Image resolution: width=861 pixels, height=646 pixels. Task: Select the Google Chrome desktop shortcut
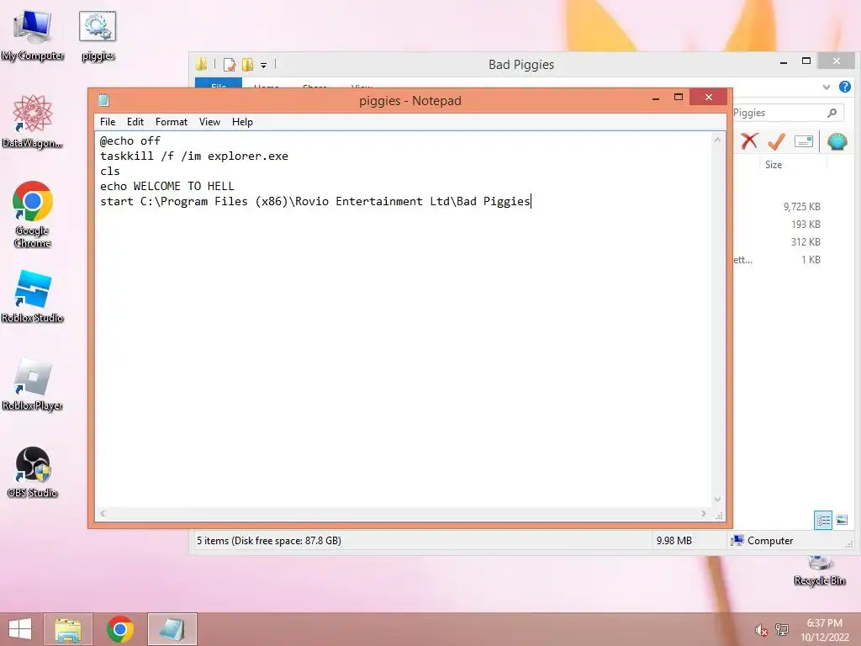click(33, 214)
